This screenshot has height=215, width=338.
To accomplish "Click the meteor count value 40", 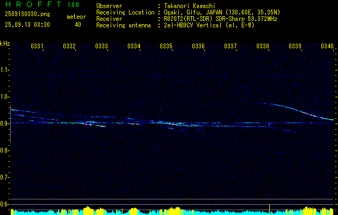I will (x=78, y=25).
